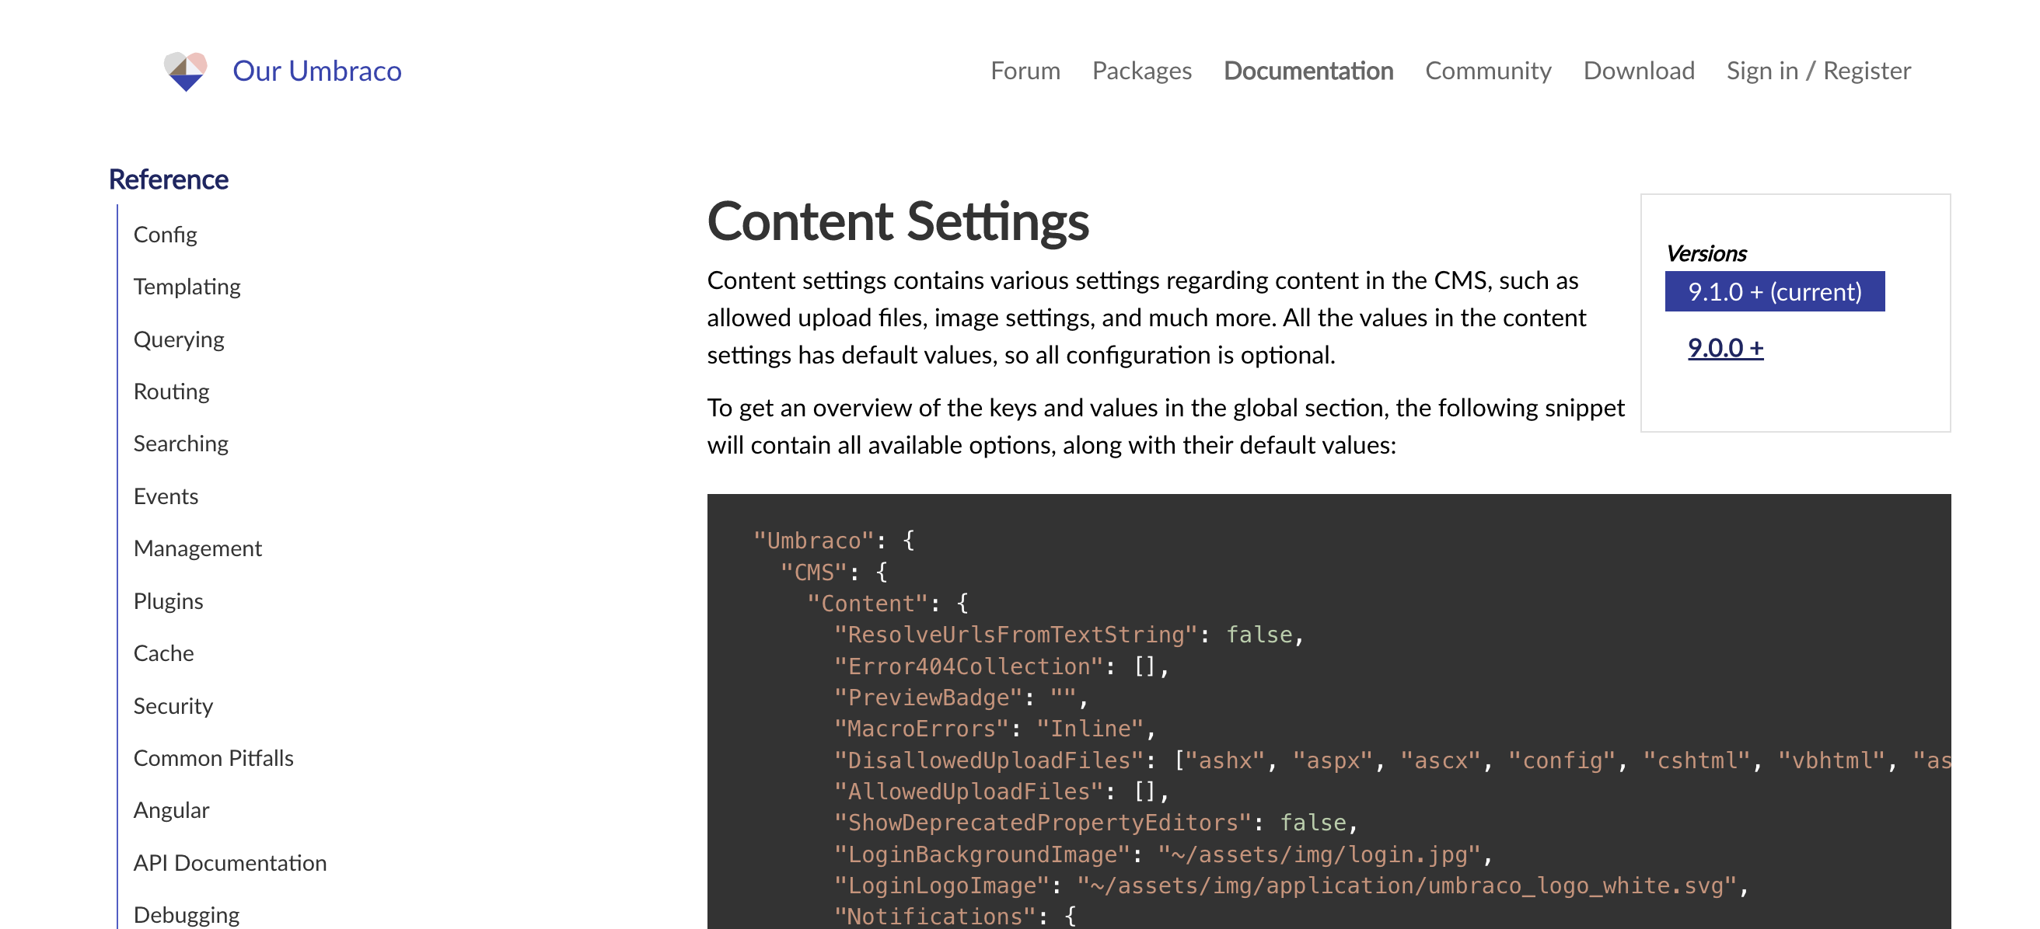Open the Templating documentation
The width and height of the screenshot is (2040, 929).
click(187, 287)
